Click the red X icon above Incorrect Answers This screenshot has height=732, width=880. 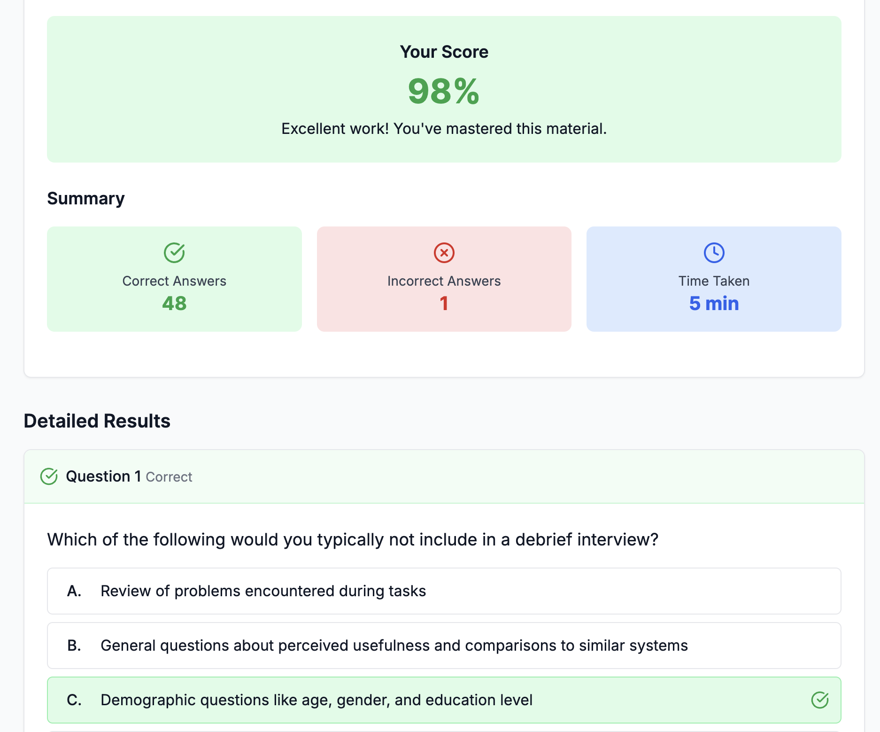click(x=444, y=253)
